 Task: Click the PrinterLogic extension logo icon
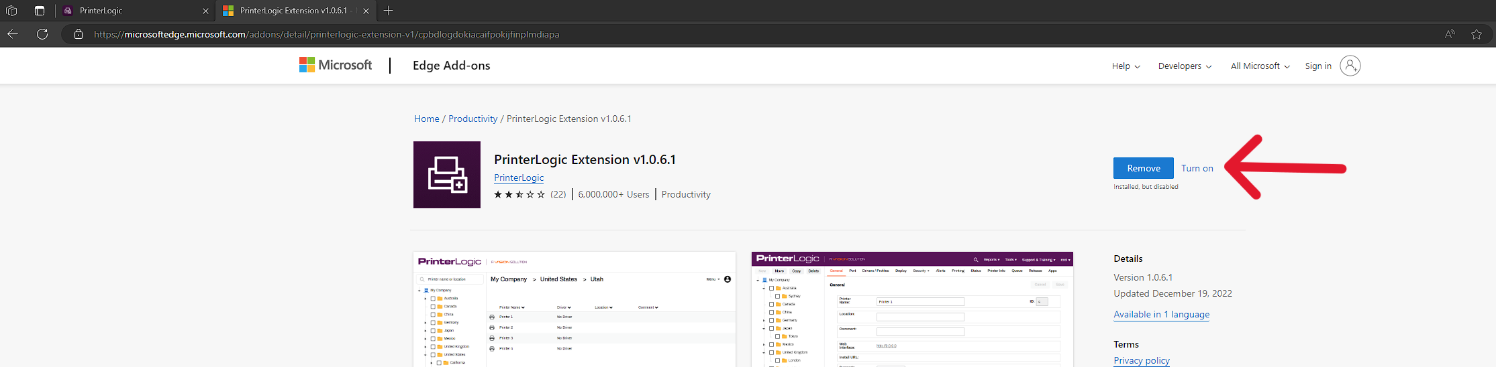point(447,175)
